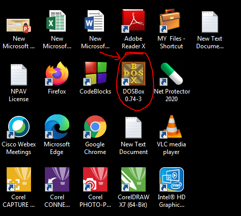This screenshot has width=241, height=216.
Task: Select the New Microsoft Excel file icon
Action: 56,21
